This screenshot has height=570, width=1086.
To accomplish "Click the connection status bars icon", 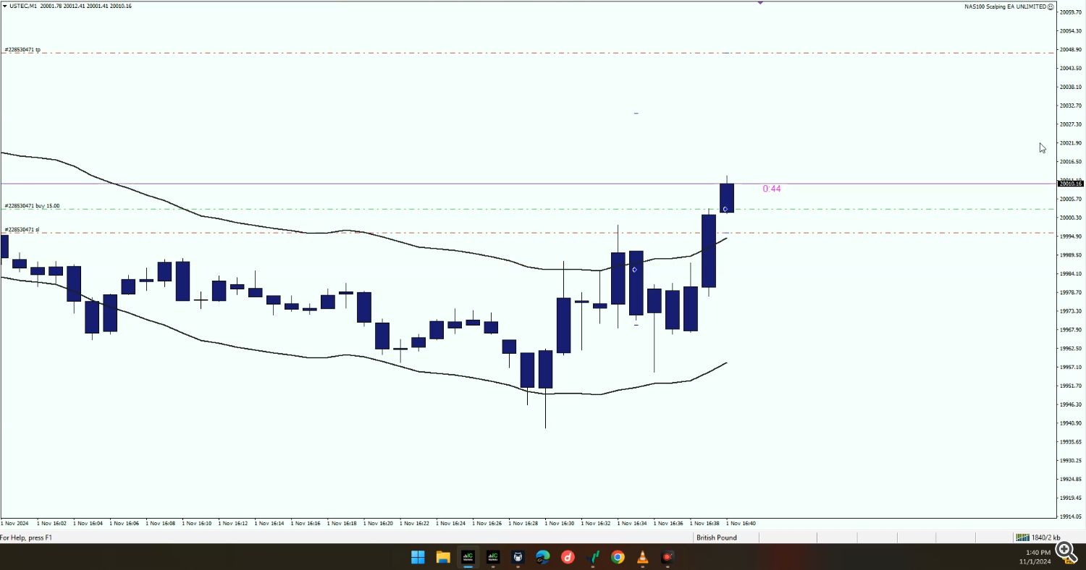I will tap(1022, 537).
